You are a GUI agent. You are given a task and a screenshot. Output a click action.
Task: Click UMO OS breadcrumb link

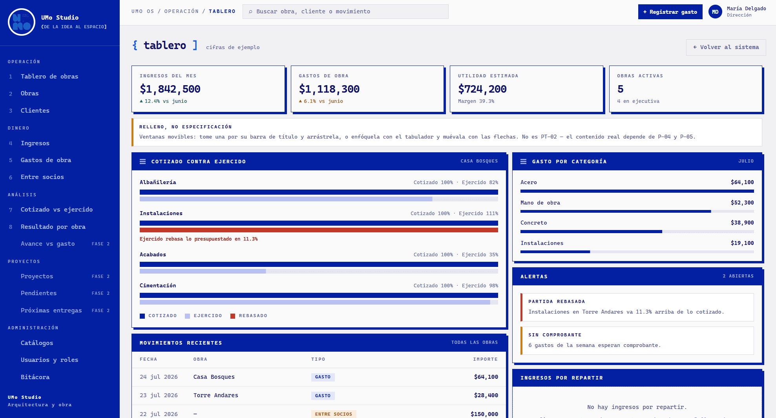click(x=142, y=11)
